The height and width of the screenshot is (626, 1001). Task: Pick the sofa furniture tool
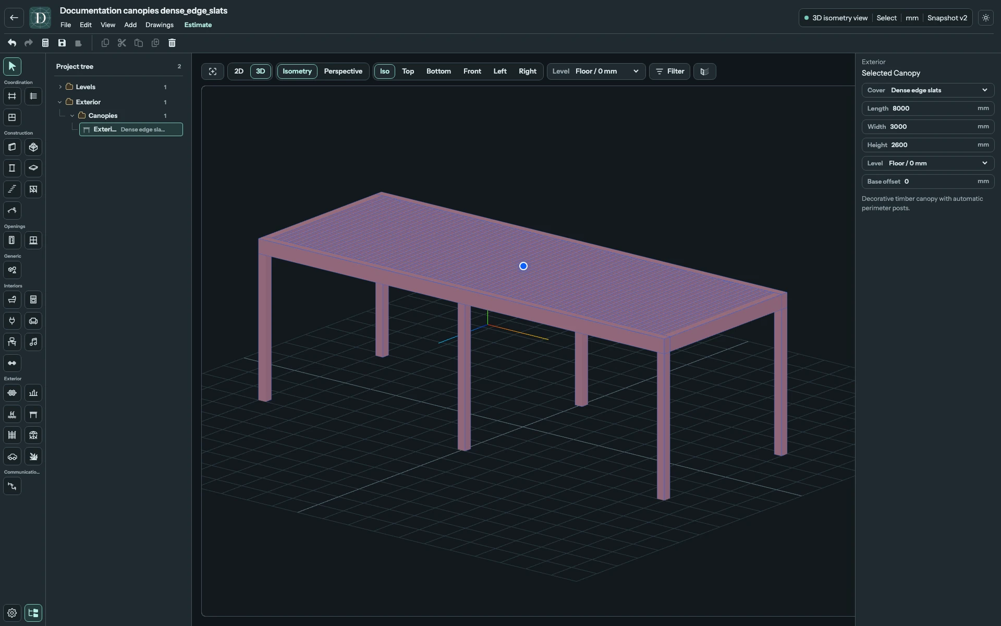[33, 321]
